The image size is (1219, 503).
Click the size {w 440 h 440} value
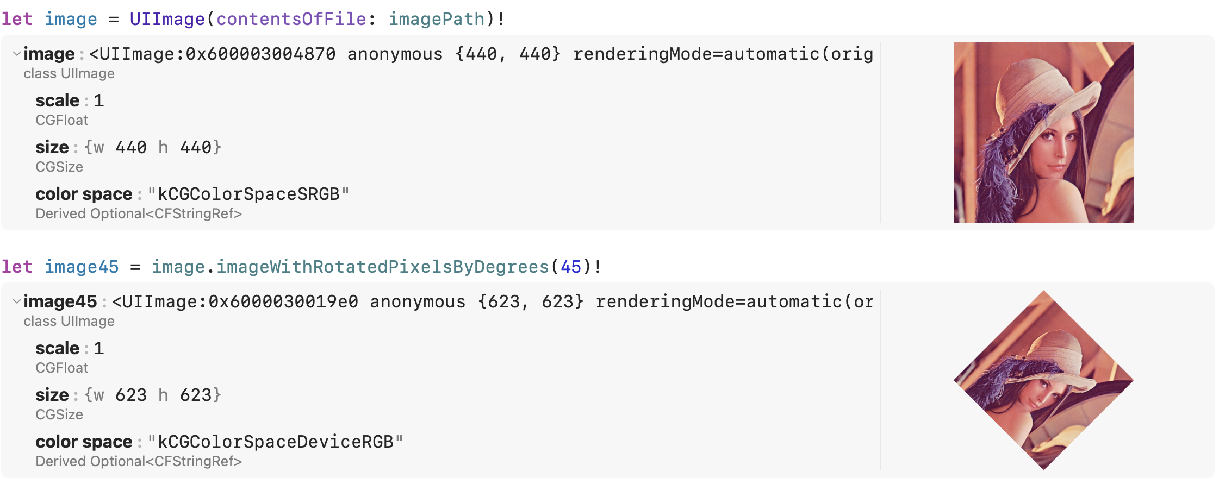[152, 147]
